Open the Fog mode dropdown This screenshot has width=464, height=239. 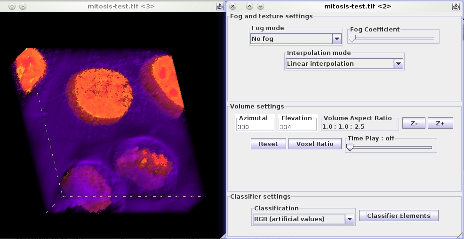pos(296,39)
